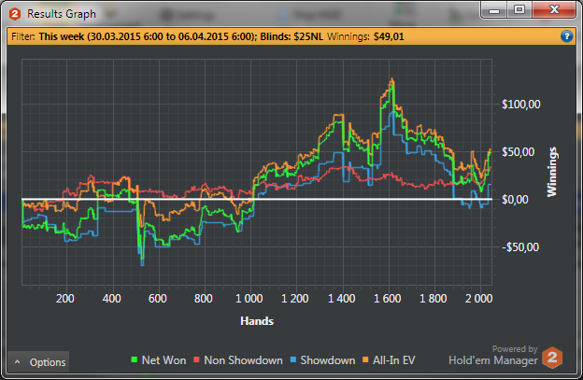Click the Hold'em Manager 2 hexagon logo
Screen dimensions: 583x380
(x=552, y=358)
